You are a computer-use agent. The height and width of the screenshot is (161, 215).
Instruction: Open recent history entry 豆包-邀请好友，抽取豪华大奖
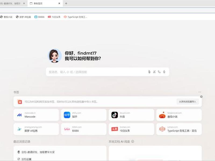tap(36, 152)
